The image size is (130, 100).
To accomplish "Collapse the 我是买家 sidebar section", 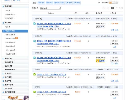I will (3, 6).
